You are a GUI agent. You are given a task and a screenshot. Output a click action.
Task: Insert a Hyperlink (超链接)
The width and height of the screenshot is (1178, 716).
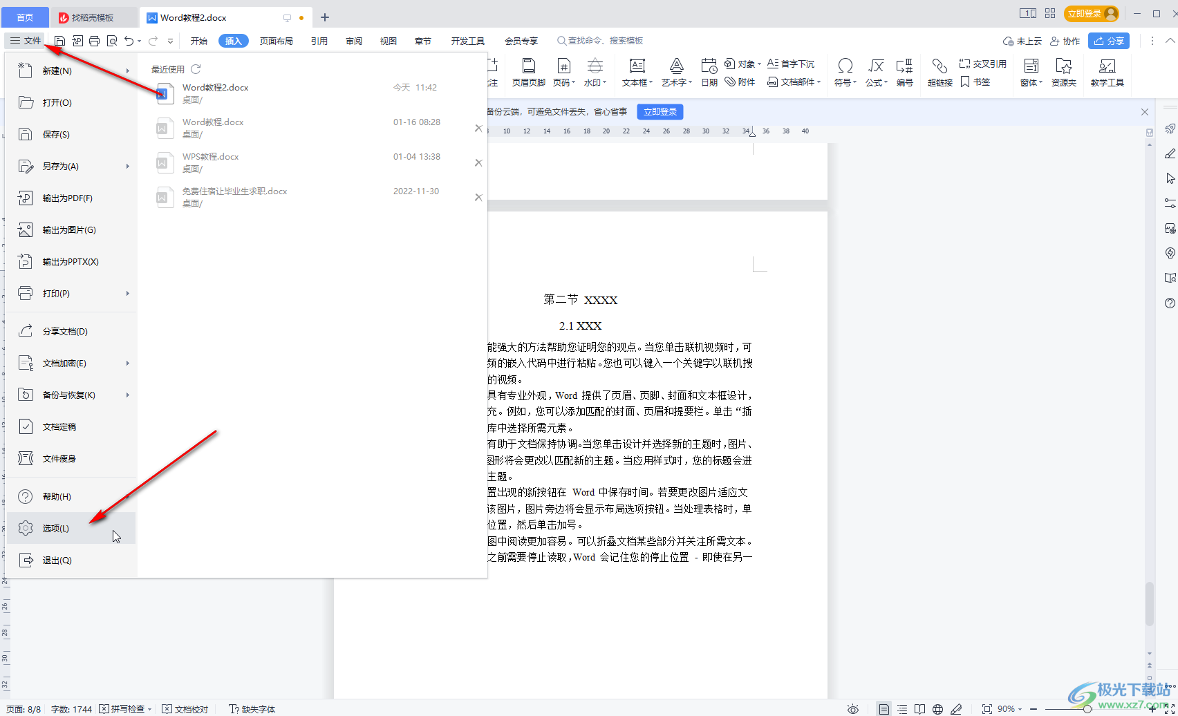939,72
